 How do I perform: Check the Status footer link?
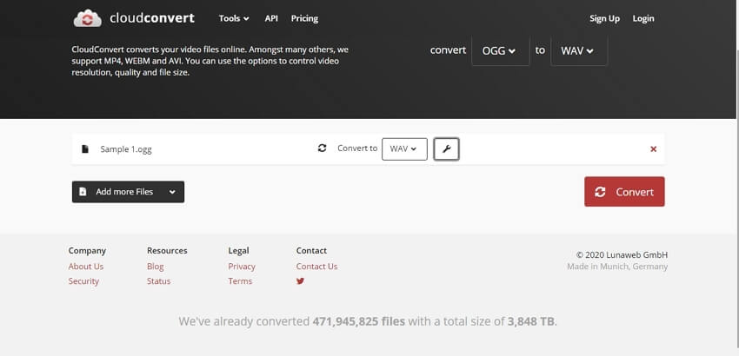point(158,281)
